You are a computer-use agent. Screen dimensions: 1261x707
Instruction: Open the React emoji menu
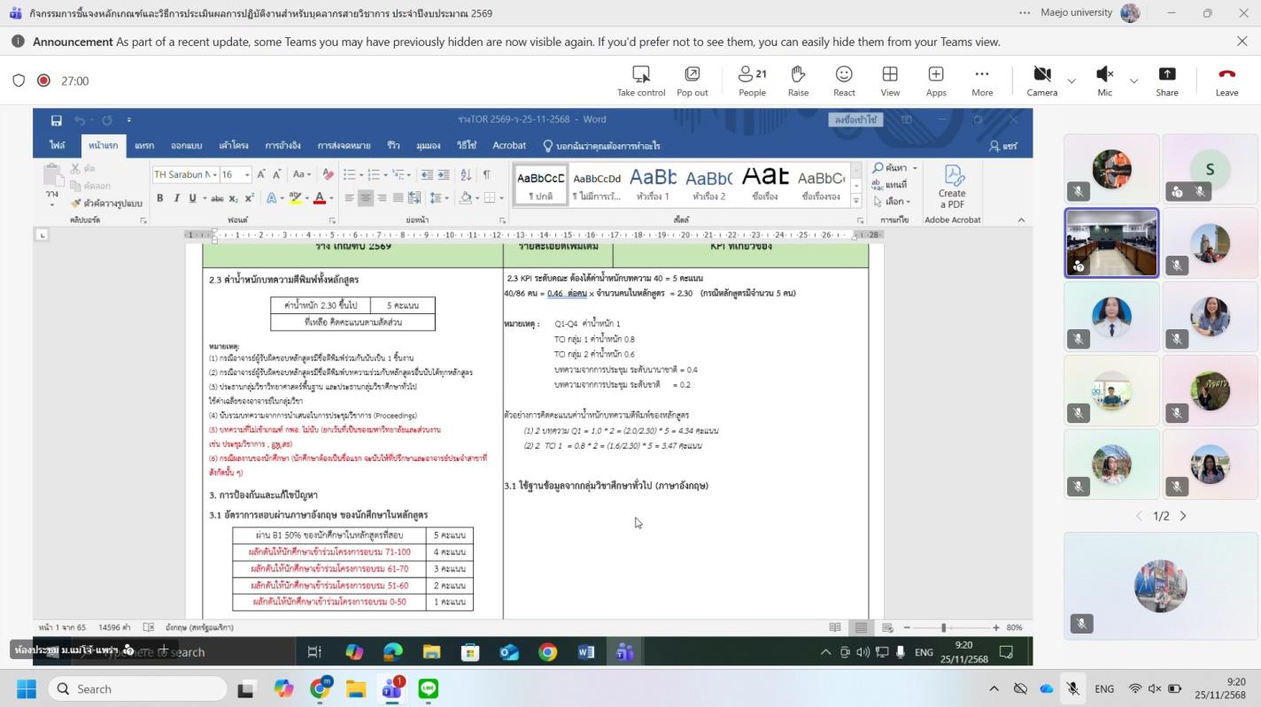pyautogui.click(x=844, y=74)
